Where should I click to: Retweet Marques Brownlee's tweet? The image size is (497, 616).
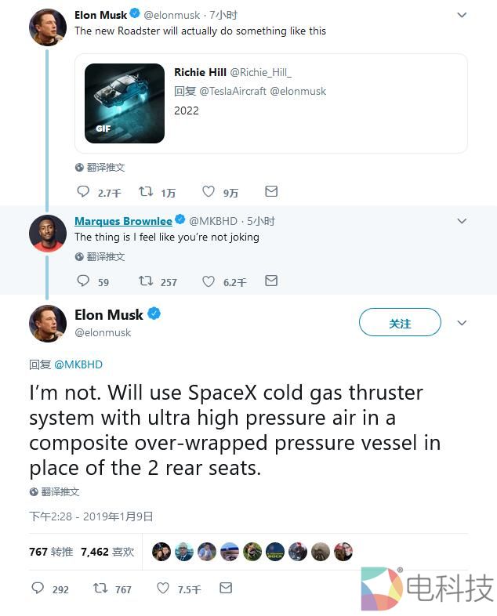[x=146, y=281]
